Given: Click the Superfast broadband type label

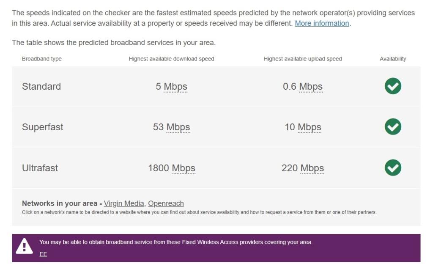Looking at the screenshot, I should (x=43, y=127).
